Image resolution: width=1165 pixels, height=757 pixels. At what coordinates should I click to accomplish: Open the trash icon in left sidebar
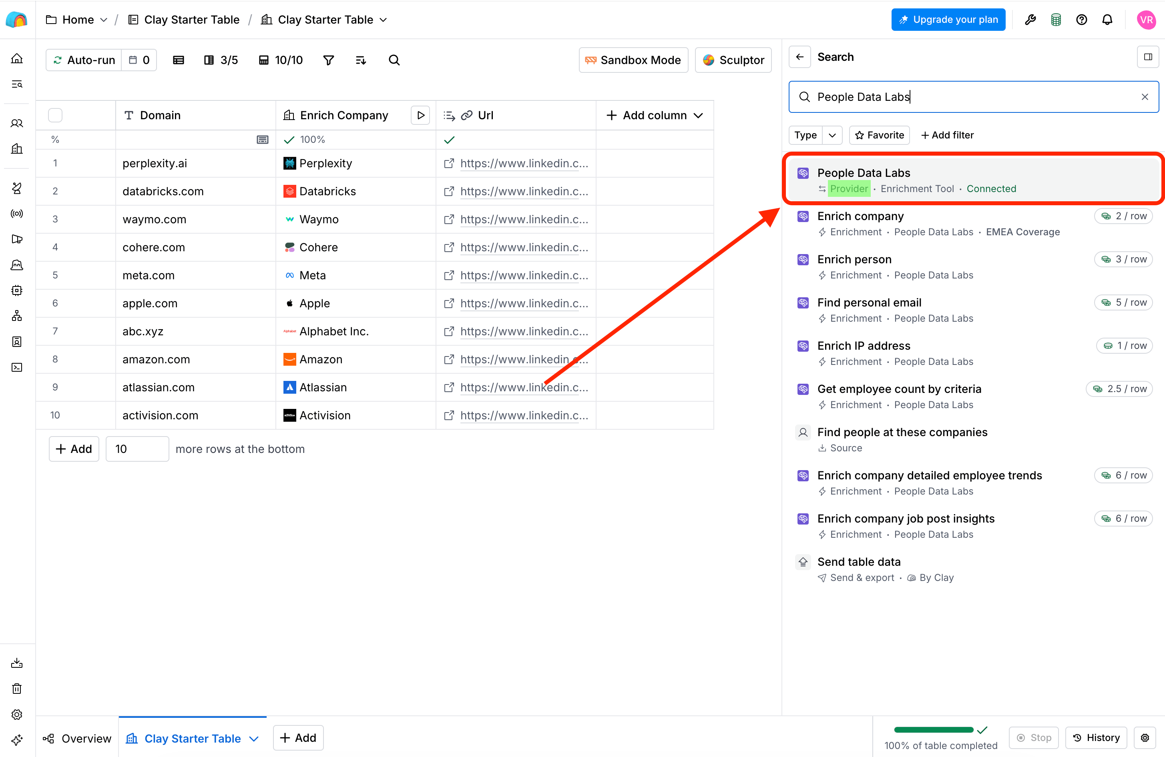(x=17, y=689)
